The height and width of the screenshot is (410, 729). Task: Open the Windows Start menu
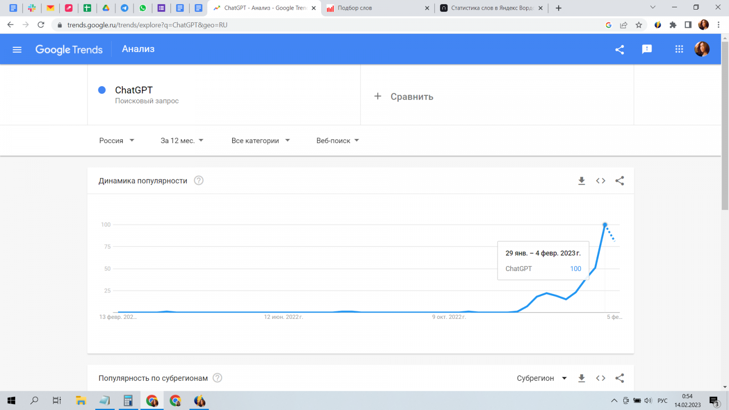tap(11, 401)
